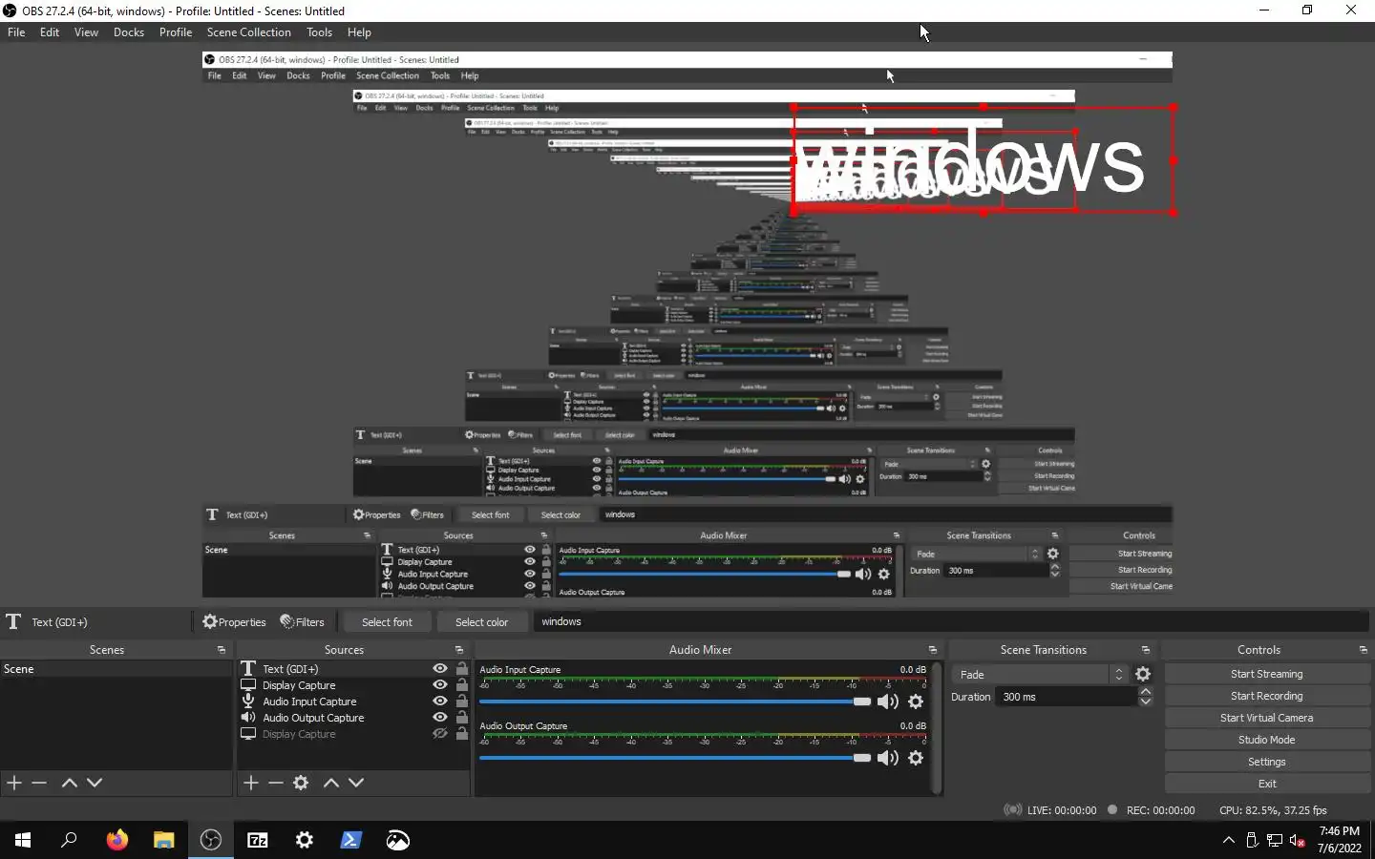Open Firefox from the taskbar

(x=116, y=840)
